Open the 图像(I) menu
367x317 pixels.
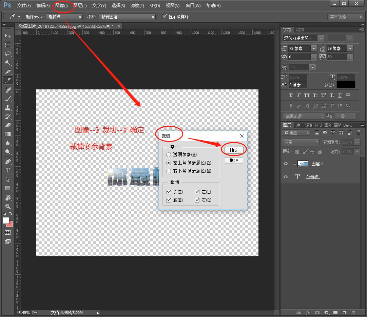(x=61, y=6)
